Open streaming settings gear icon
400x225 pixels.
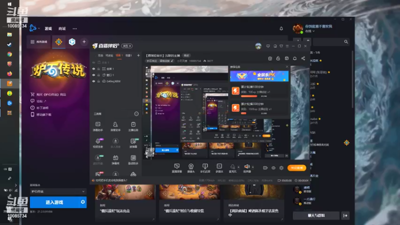coord(281,168)
